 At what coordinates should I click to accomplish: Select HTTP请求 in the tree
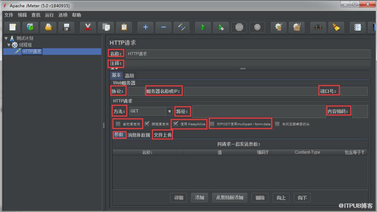(32, 51)
